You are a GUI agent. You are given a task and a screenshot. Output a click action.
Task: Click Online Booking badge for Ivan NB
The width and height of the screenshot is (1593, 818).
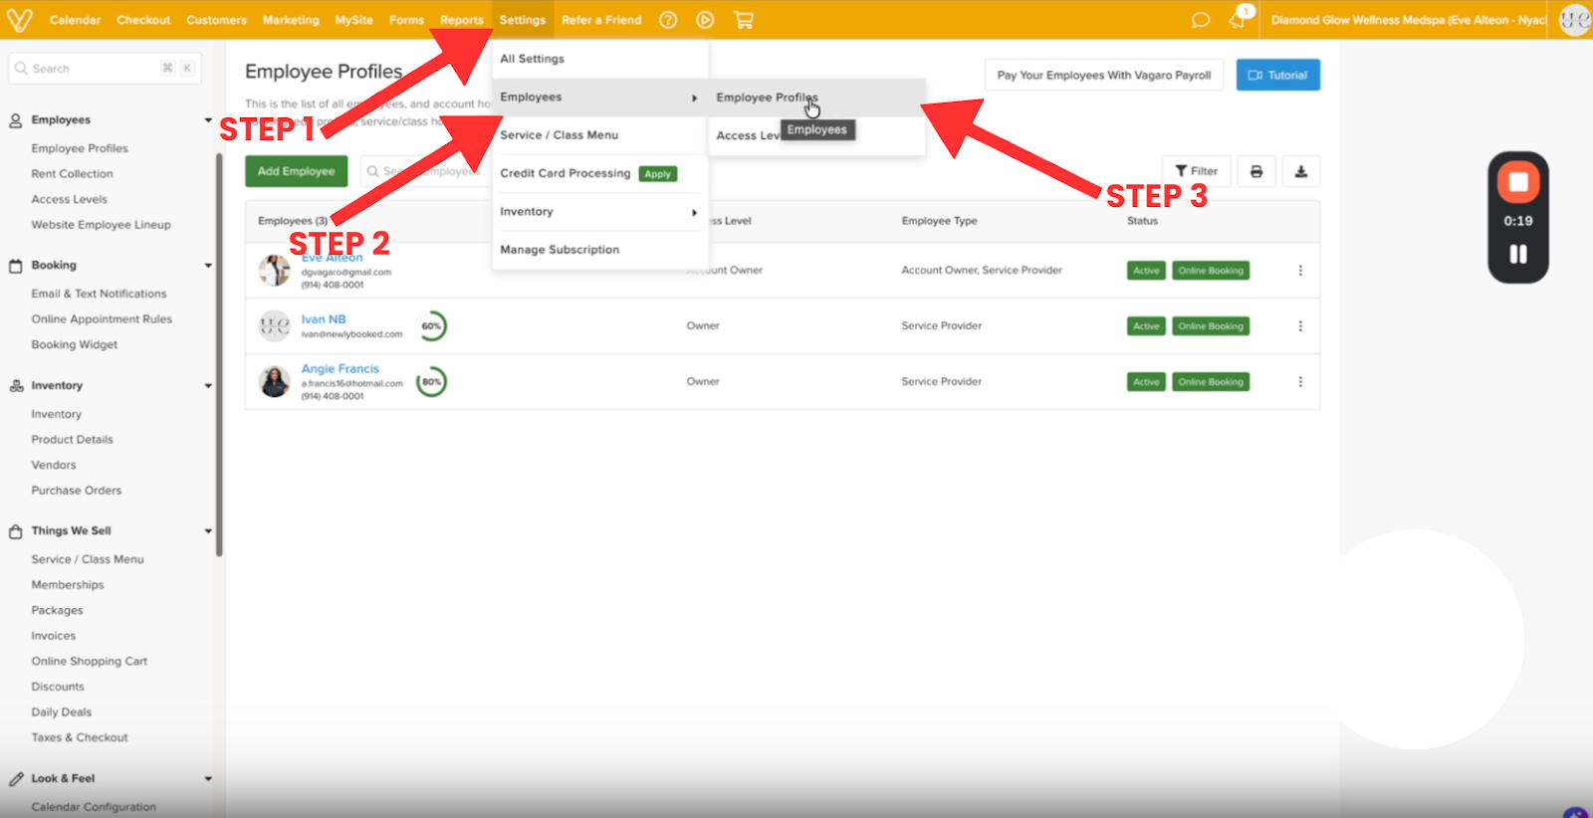1211,326
